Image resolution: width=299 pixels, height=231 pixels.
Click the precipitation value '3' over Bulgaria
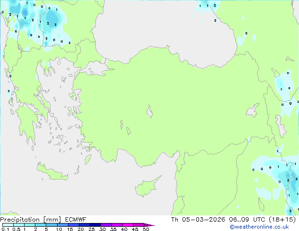click(56, 25)
